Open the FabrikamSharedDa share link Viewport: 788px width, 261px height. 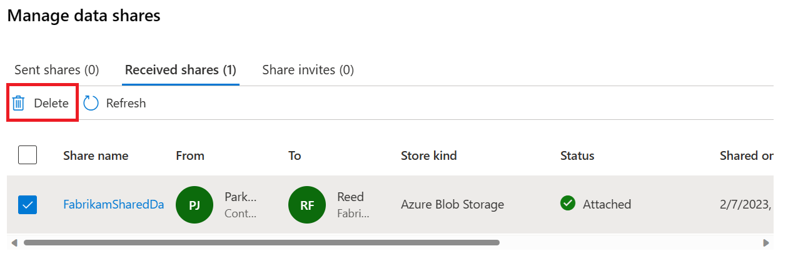(x=113, y=204)
